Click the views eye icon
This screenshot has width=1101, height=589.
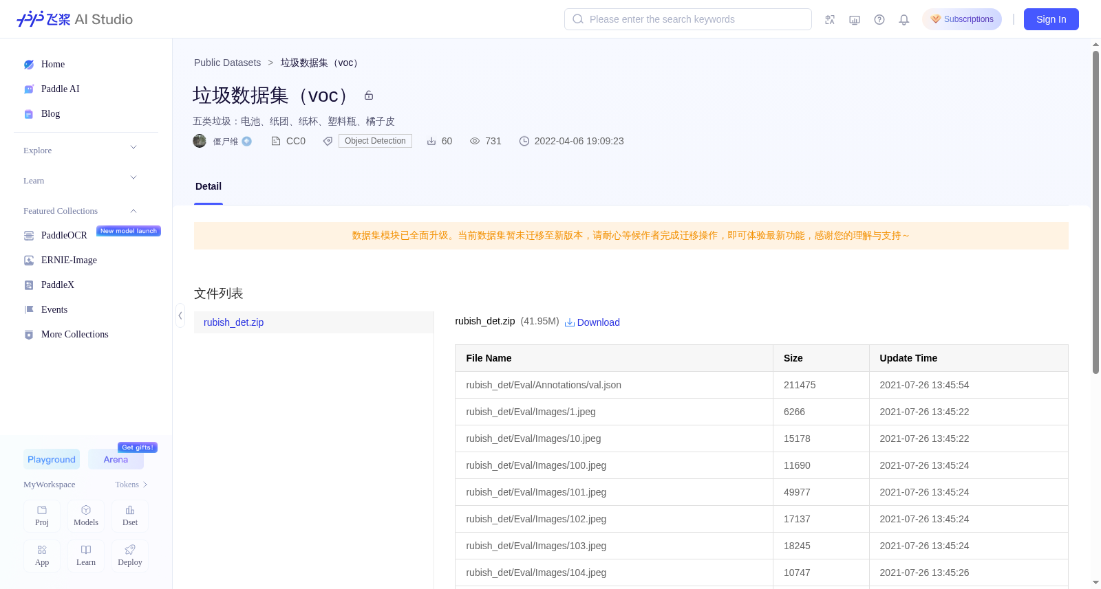pos(475,141)
